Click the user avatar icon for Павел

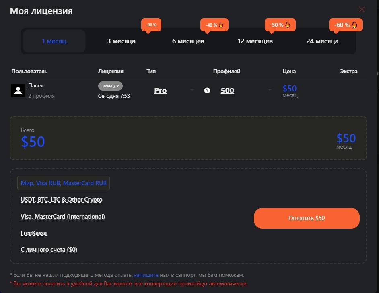[x=18, y=91]
